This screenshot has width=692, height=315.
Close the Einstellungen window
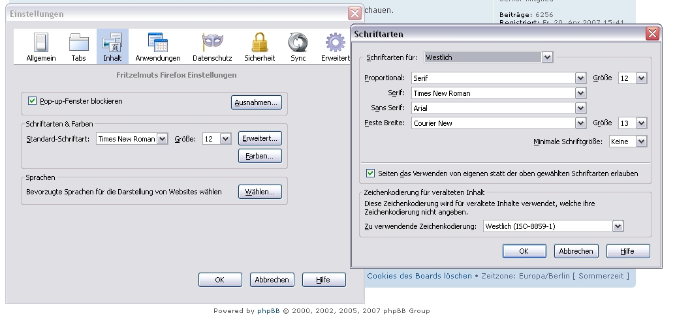354,13
